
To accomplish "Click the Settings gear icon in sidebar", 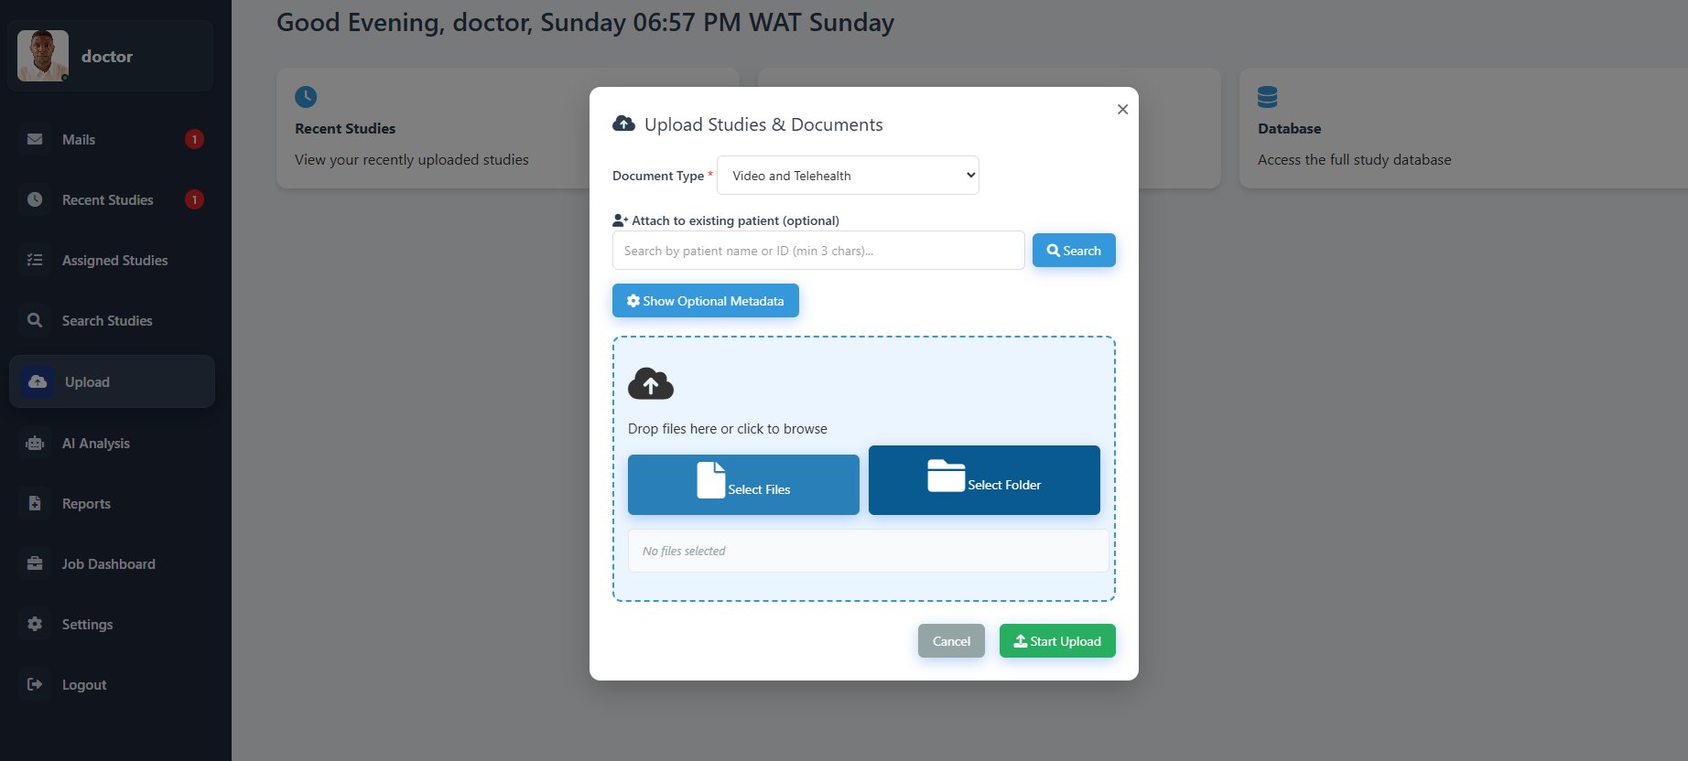I will coord(35,624).
